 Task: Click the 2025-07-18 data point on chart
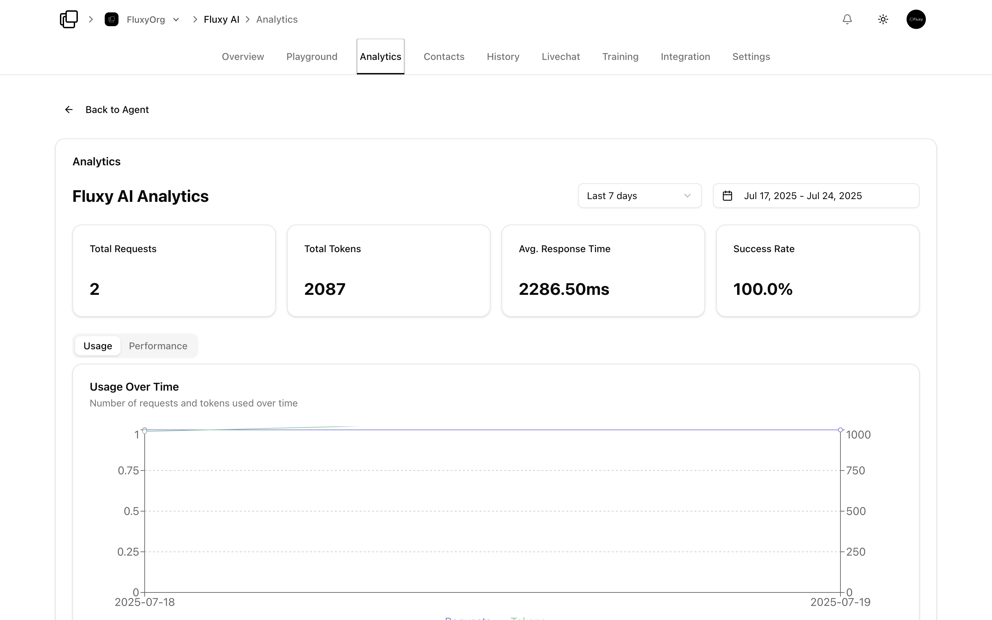(145, 430)
